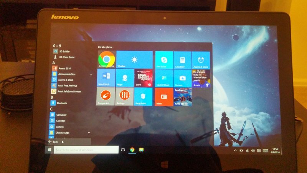Launch the Word 2016 tile

[106, 78]
